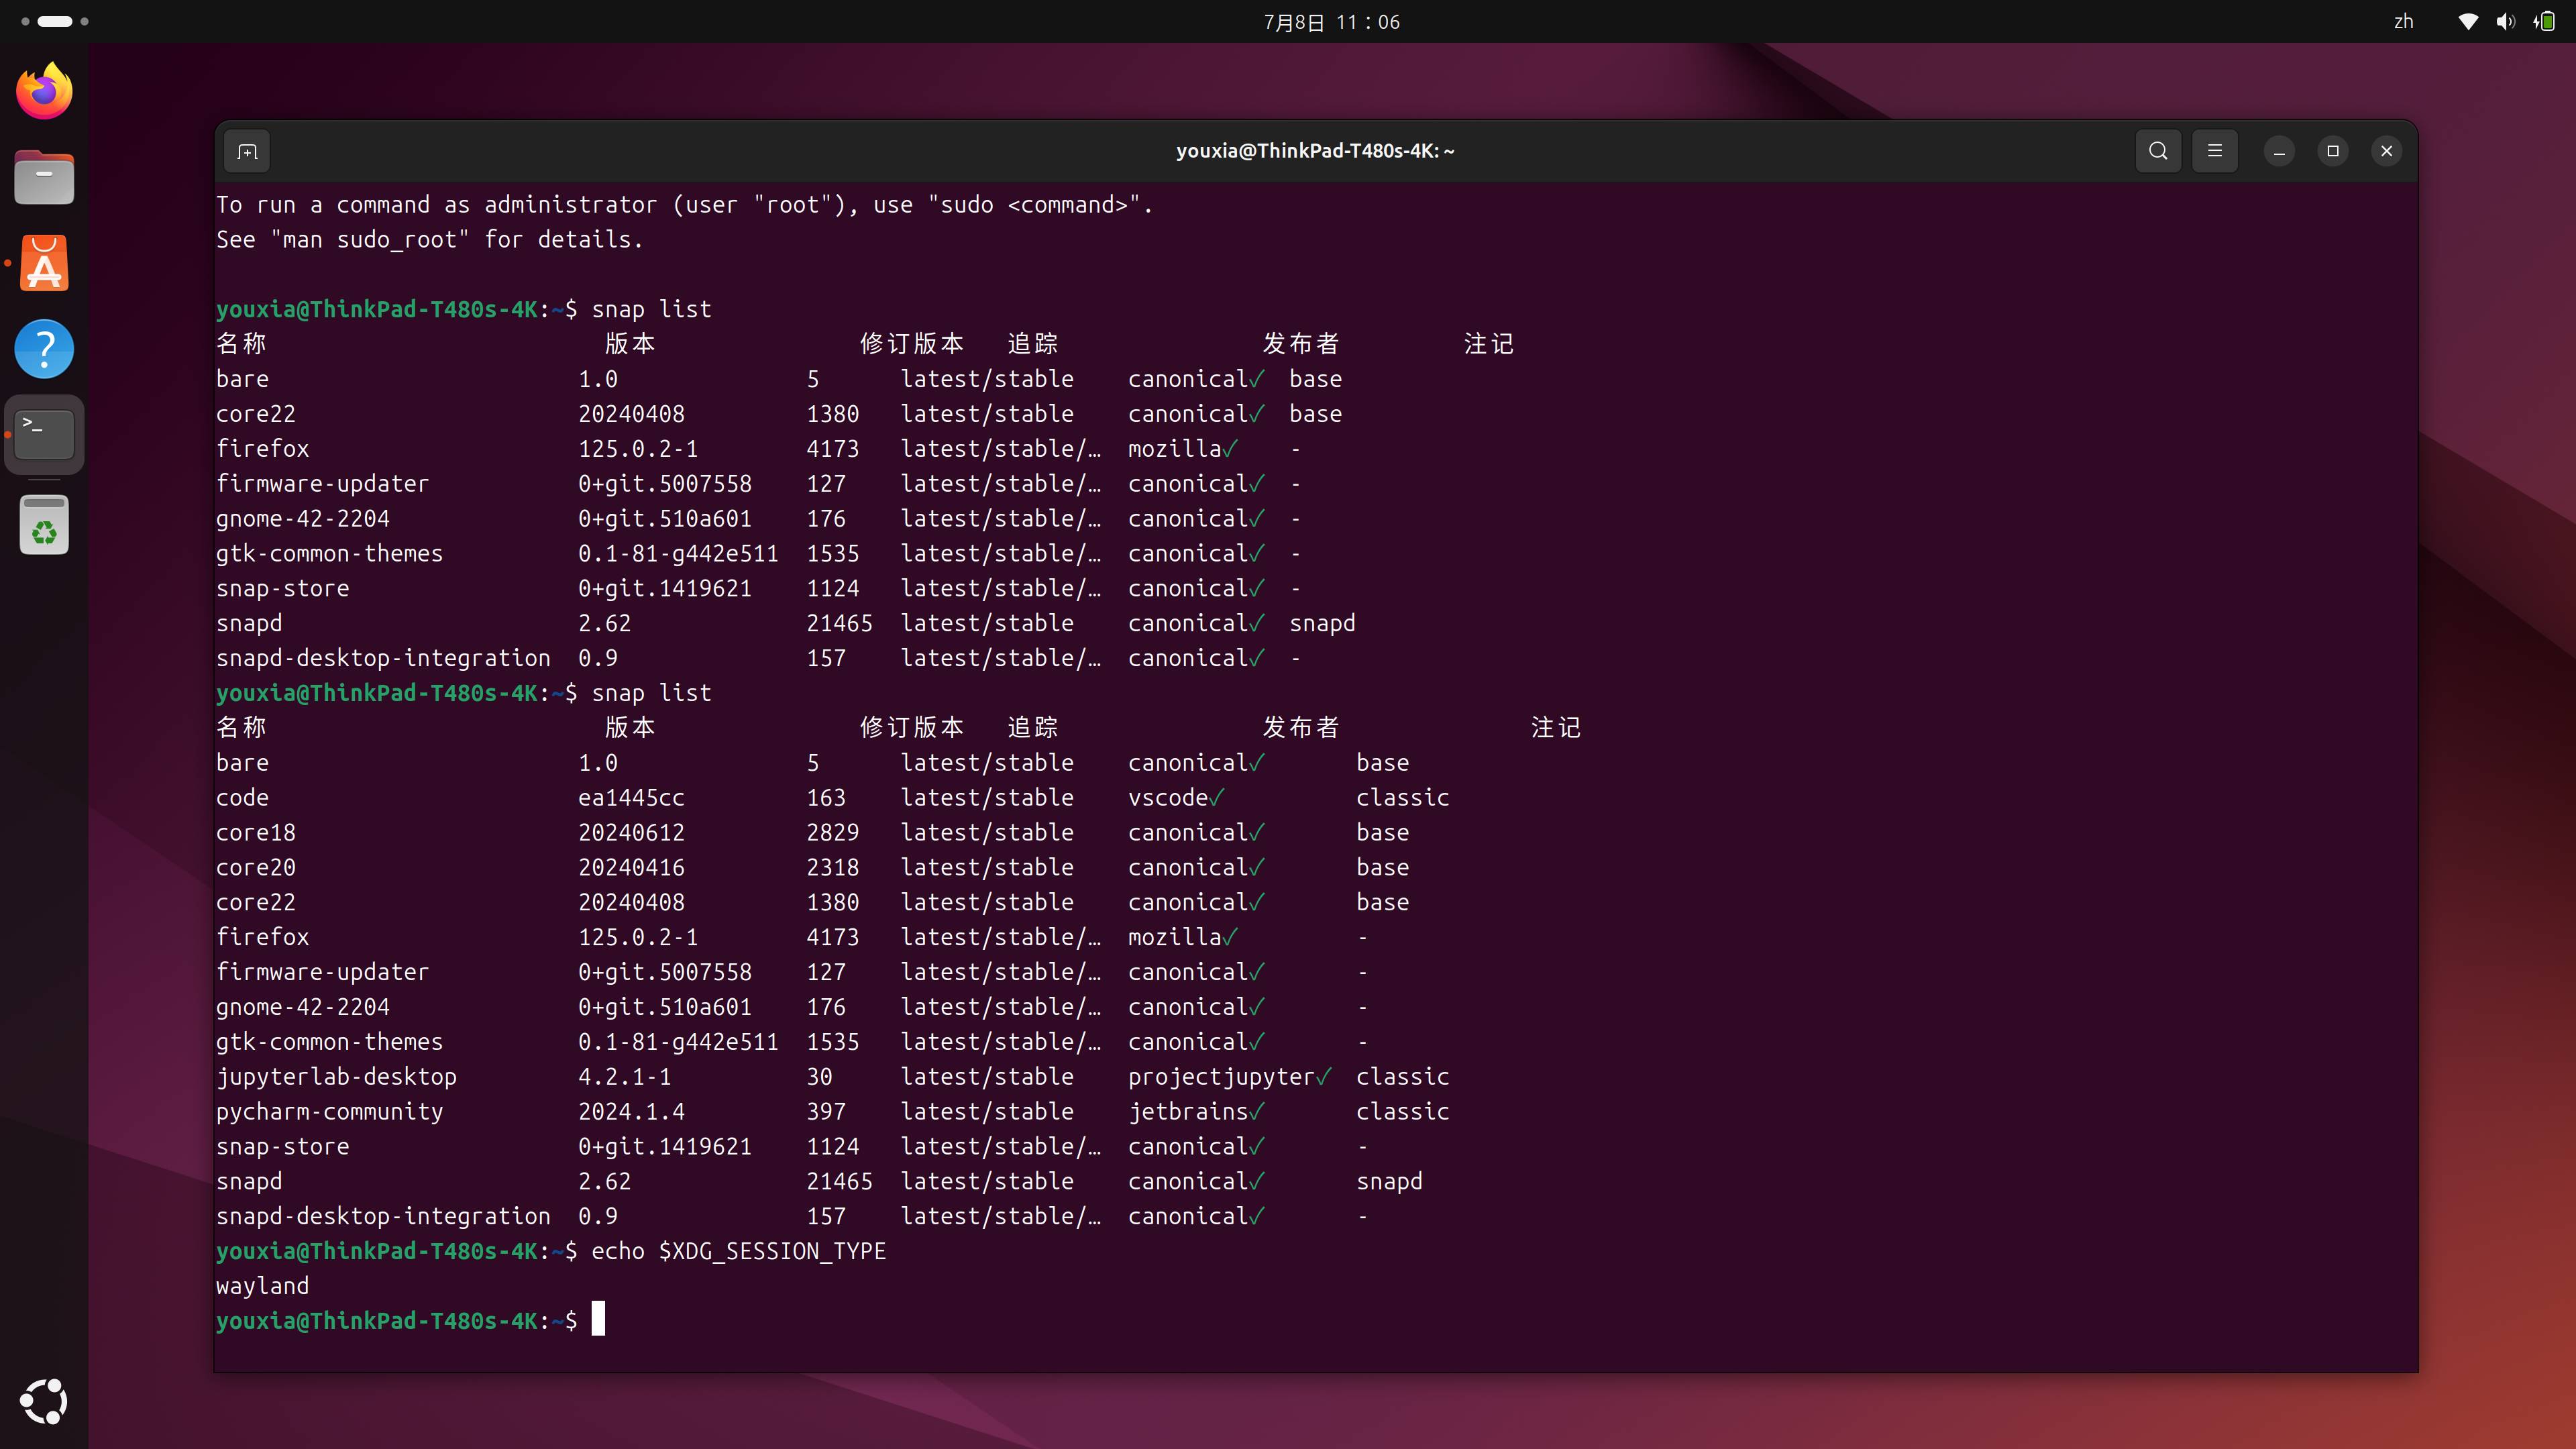Click the 'To run a command as administrator' line

(684, 205)
